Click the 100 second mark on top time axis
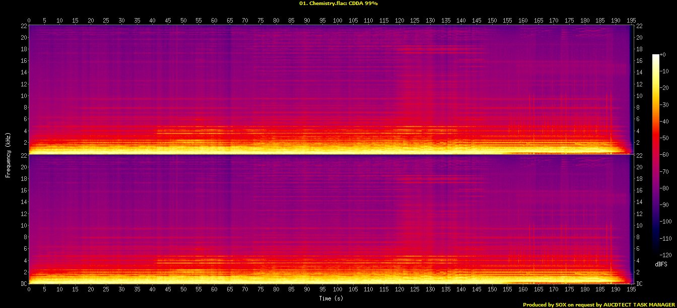Screen dimensions: 677x308 tap(337, 21)
